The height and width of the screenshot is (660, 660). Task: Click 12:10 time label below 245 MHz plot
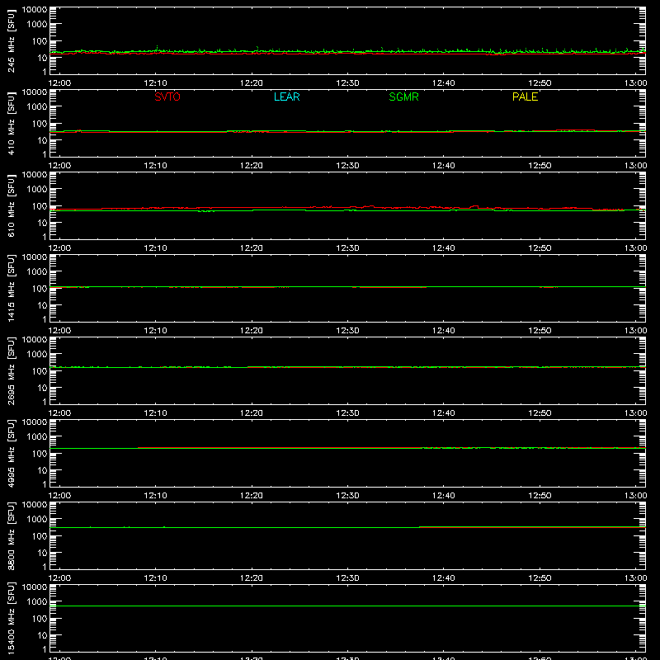[155, 83]
